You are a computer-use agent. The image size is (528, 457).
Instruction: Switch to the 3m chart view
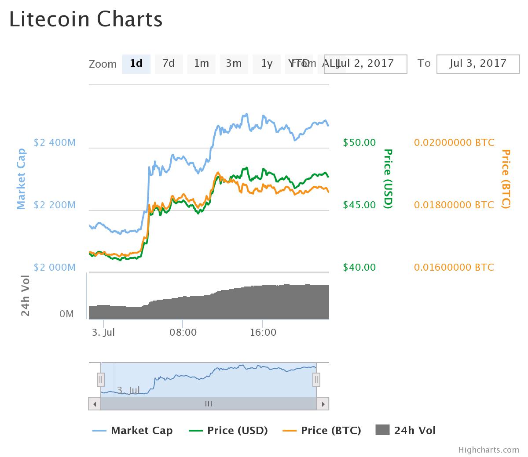click(234, 64)
